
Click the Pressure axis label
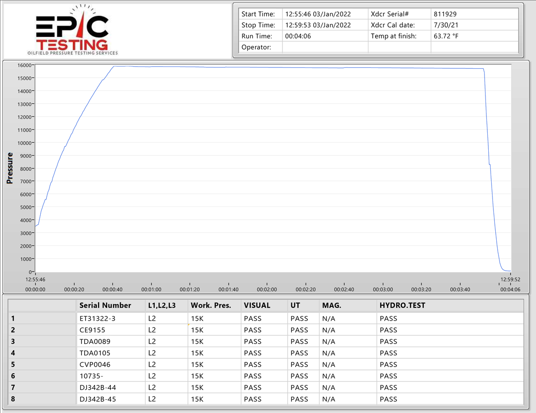coord(10,168)
